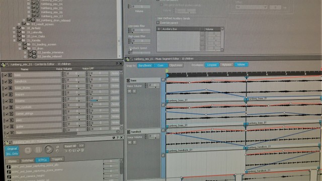Click the first RTPC game parameter icon
The width and height of the screenshot is (322, 181).
(9, 167)
